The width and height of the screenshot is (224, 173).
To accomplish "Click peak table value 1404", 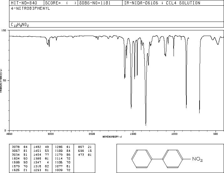I will pyautogui.click(x=37, y=155).
